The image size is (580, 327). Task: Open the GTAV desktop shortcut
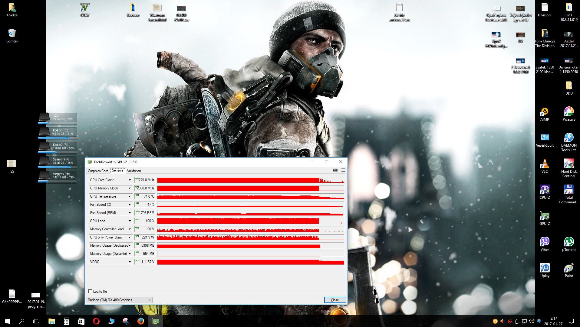pos(85,10)
